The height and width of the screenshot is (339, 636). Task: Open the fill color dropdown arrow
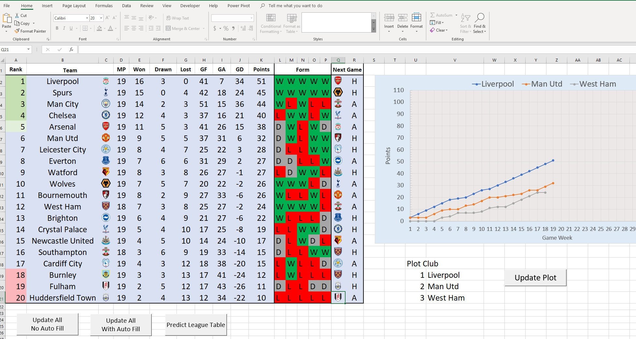click(x=104, y=29)
